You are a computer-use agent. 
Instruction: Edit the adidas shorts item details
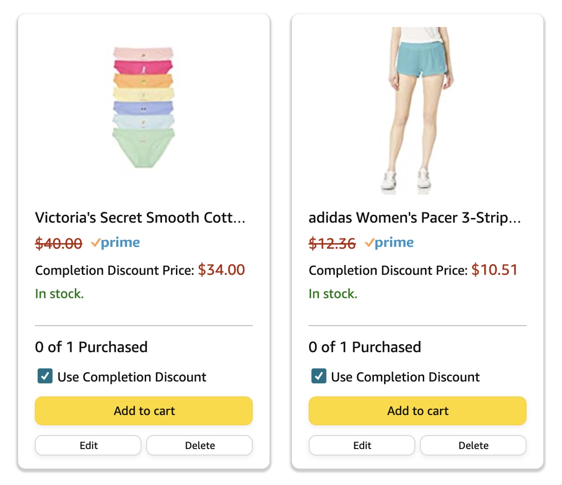[x=361, y=445]
